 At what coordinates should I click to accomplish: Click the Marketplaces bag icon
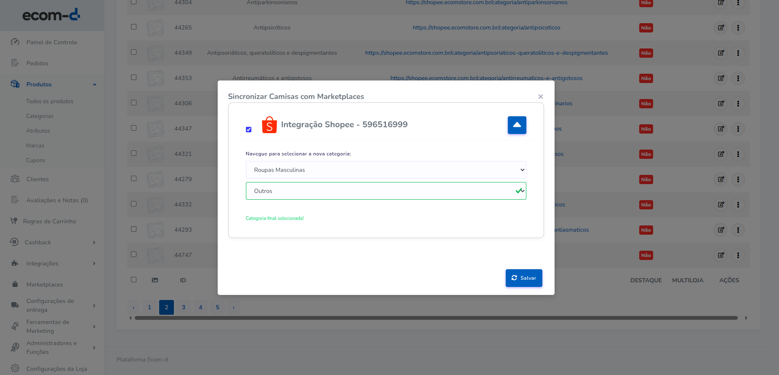(x=15, y=284)
